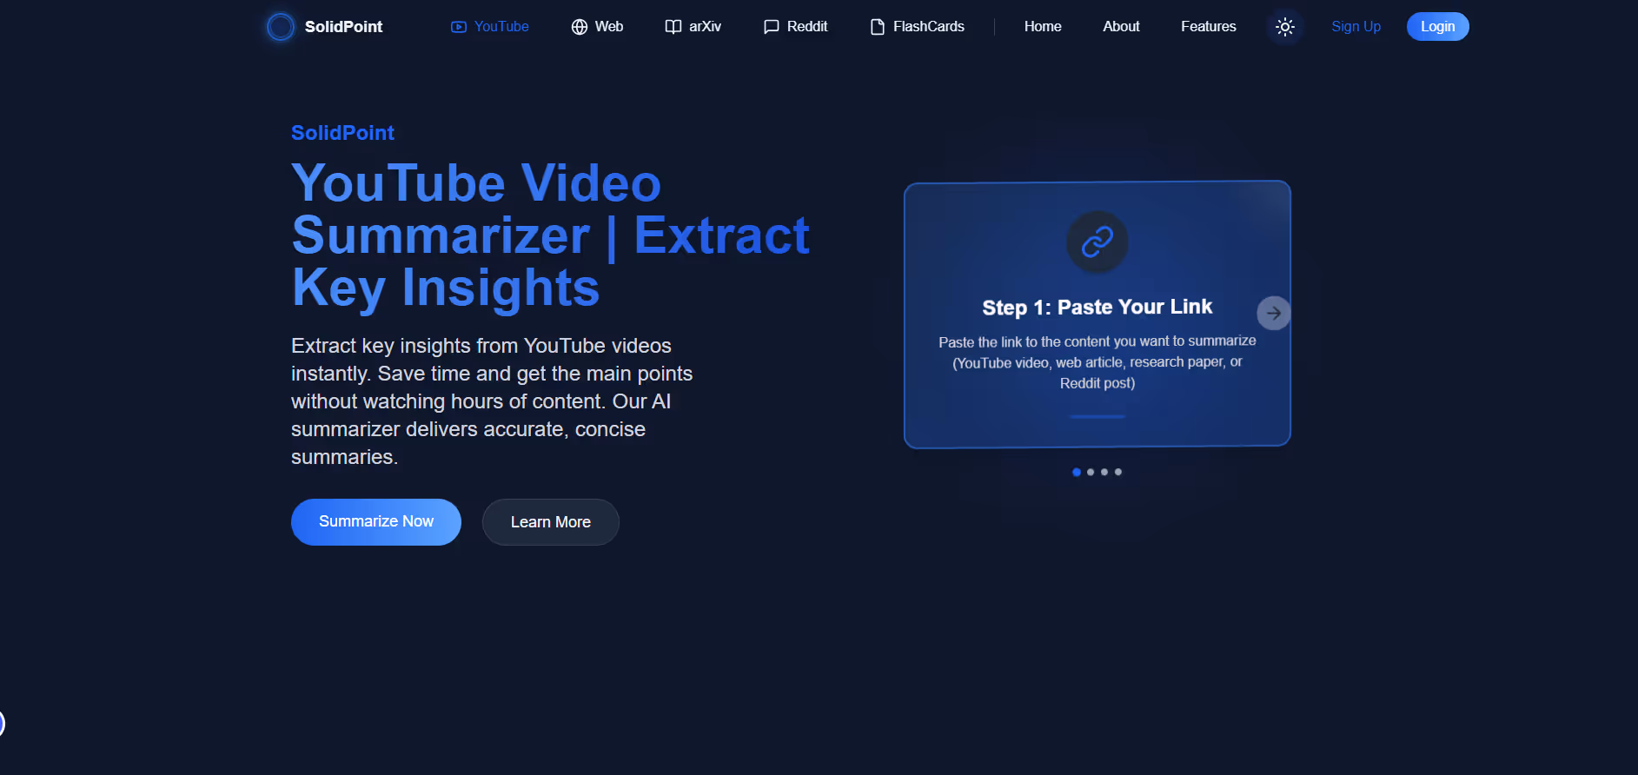This screenshot has width=1638, height=775.
Task: Click the 'Step 1: Paste Your Link' heading
Action: click(1097, 308)
